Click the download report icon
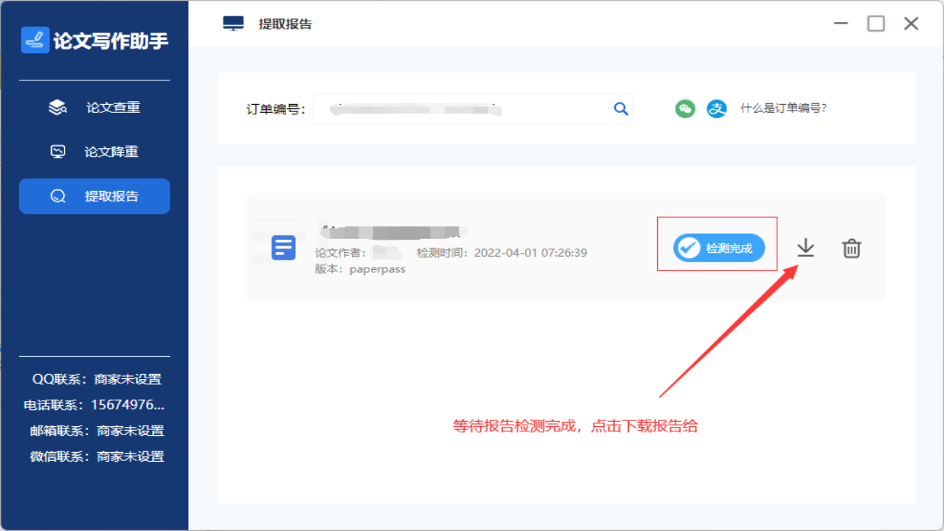944x531 pixels. [805, 249]
